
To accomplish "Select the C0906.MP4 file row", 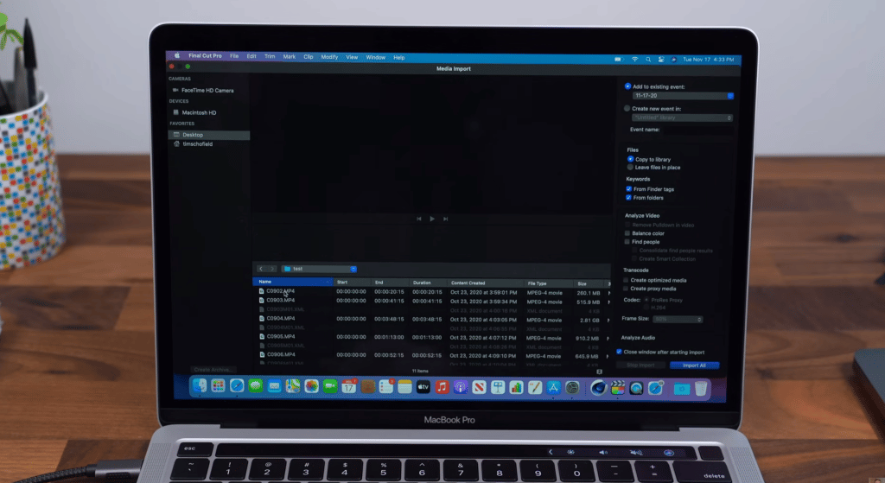I will tap(430, 355).
